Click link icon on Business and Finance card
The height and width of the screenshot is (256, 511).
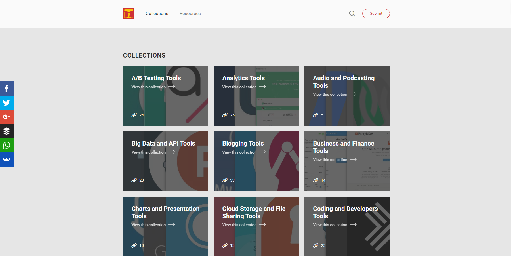point(316,180)
